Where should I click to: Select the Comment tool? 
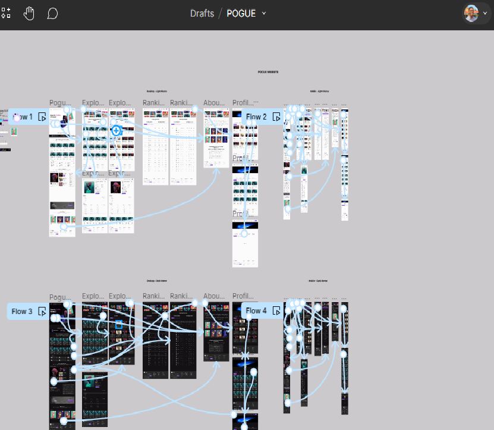52,14
